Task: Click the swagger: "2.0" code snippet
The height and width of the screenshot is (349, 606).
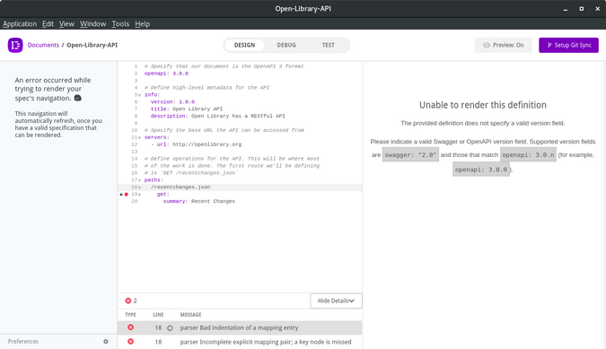Action: pyautogui.click(x=410, y=155)
